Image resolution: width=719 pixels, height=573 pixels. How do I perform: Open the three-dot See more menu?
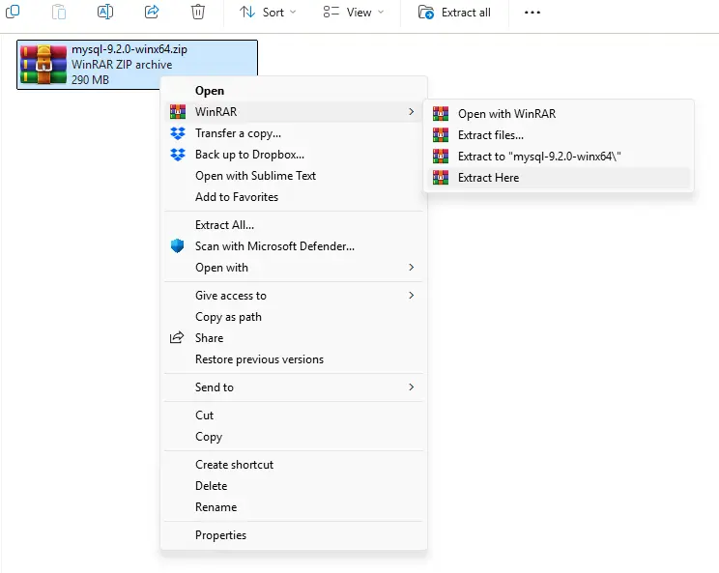click(x=532, y=13)
